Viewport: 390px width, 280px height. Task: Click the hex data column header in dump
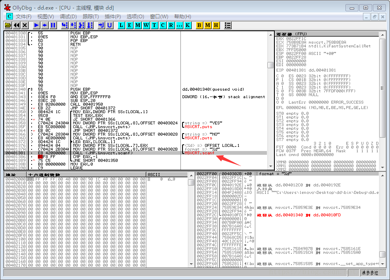[x=86, y=174]
